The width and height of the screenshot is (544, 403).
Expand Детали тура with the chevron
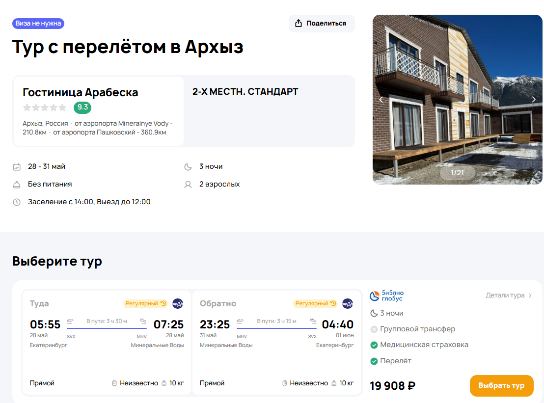click(x=530, y=296)
